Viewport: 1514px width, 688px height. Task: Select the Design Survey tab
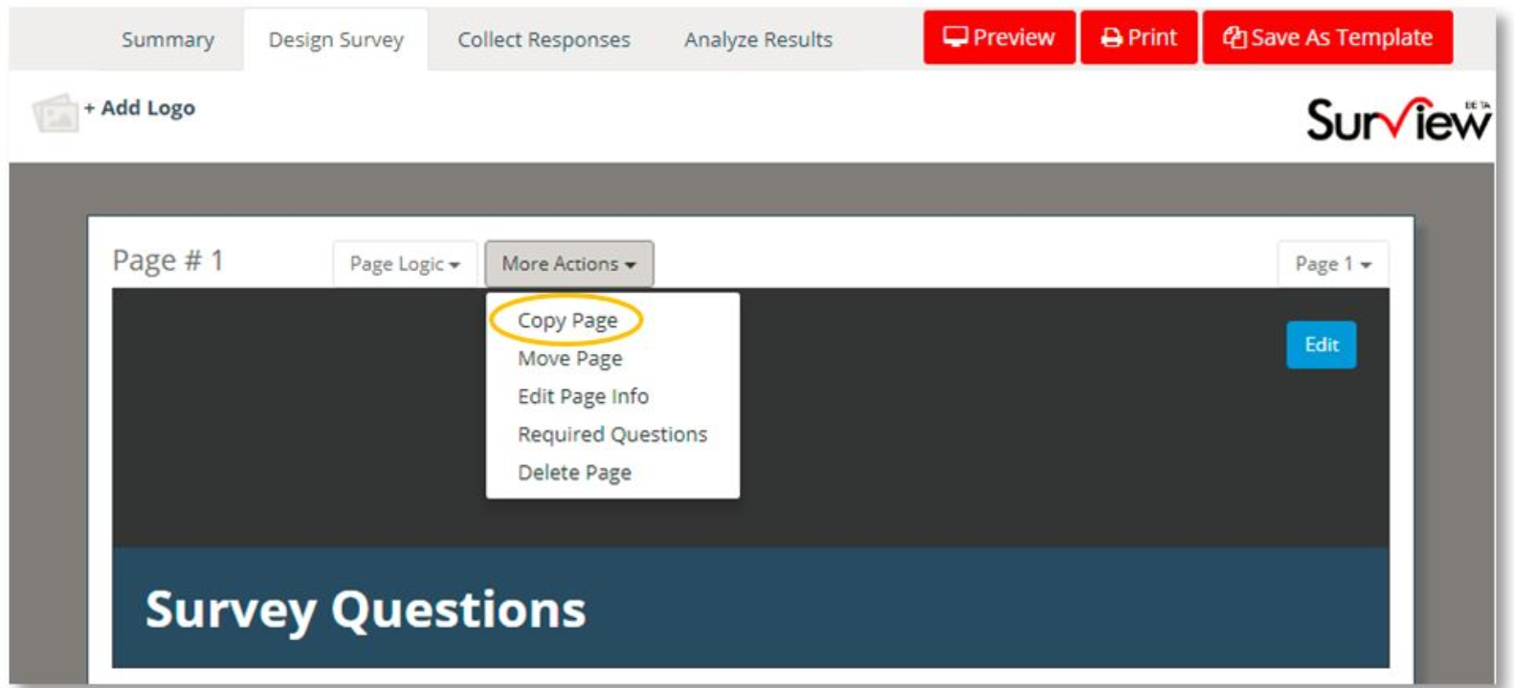[336, 40]
